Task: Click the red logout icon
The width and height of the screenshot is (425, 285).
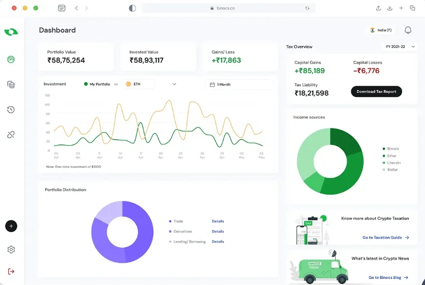Action: 11,272
